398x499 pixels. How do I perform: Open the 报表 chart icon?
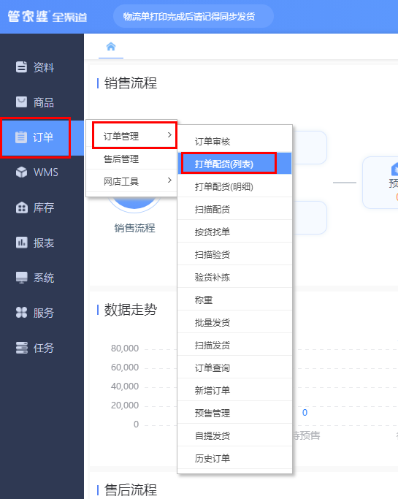[x=22, y=243]
